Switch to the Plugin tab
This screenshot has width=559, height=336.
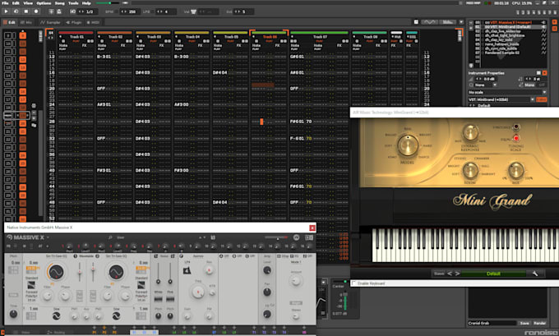coord(74,22)
